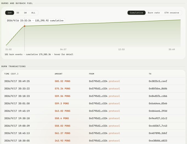Screen dimensions: 187x144
Task: Click the 563.02 PONS amount
Action: tap(62, 111)
